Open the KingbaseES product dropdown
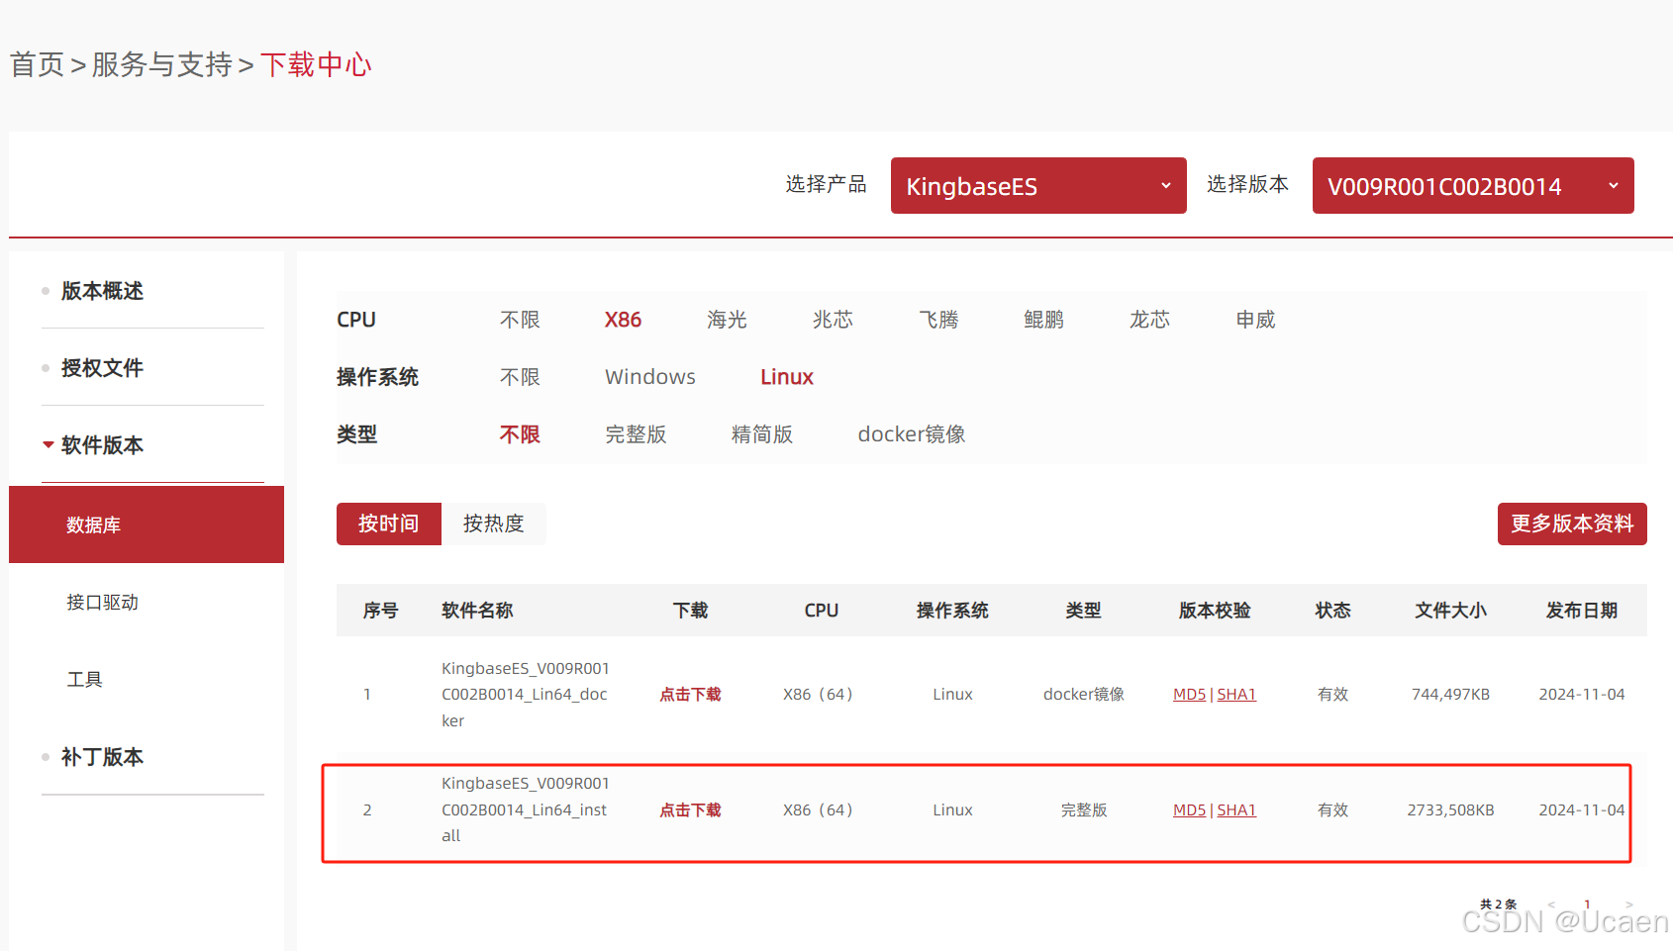Viewport: 1673px width, 951px height. (1038, 186)
